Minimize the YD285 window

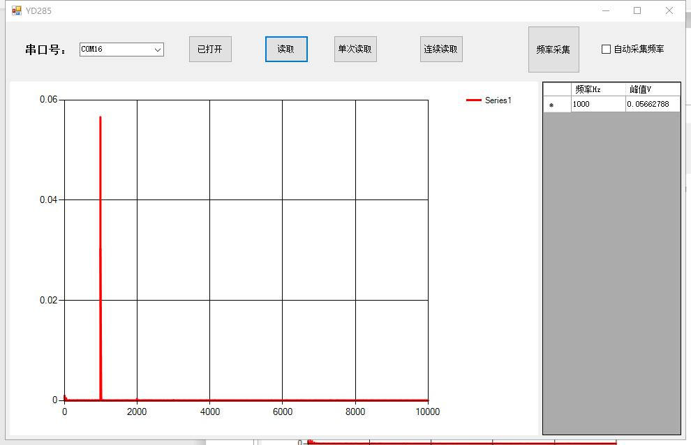(x=606, y=10)
